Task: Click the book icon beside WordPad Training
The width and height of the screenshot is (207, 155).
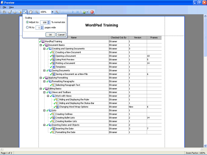Action: pyautogui.click(x=43, y=41)
